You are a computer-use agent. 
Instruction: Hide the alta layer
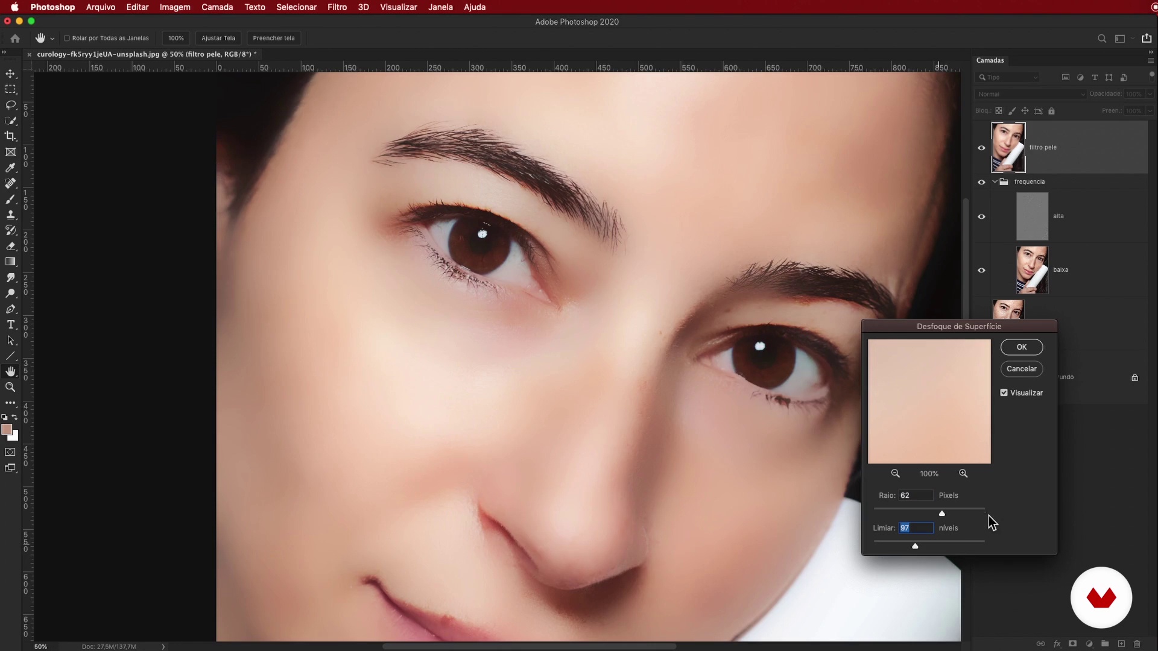[x=981, y=216]
